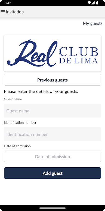Focus the Identification number input field

[53, 134]
